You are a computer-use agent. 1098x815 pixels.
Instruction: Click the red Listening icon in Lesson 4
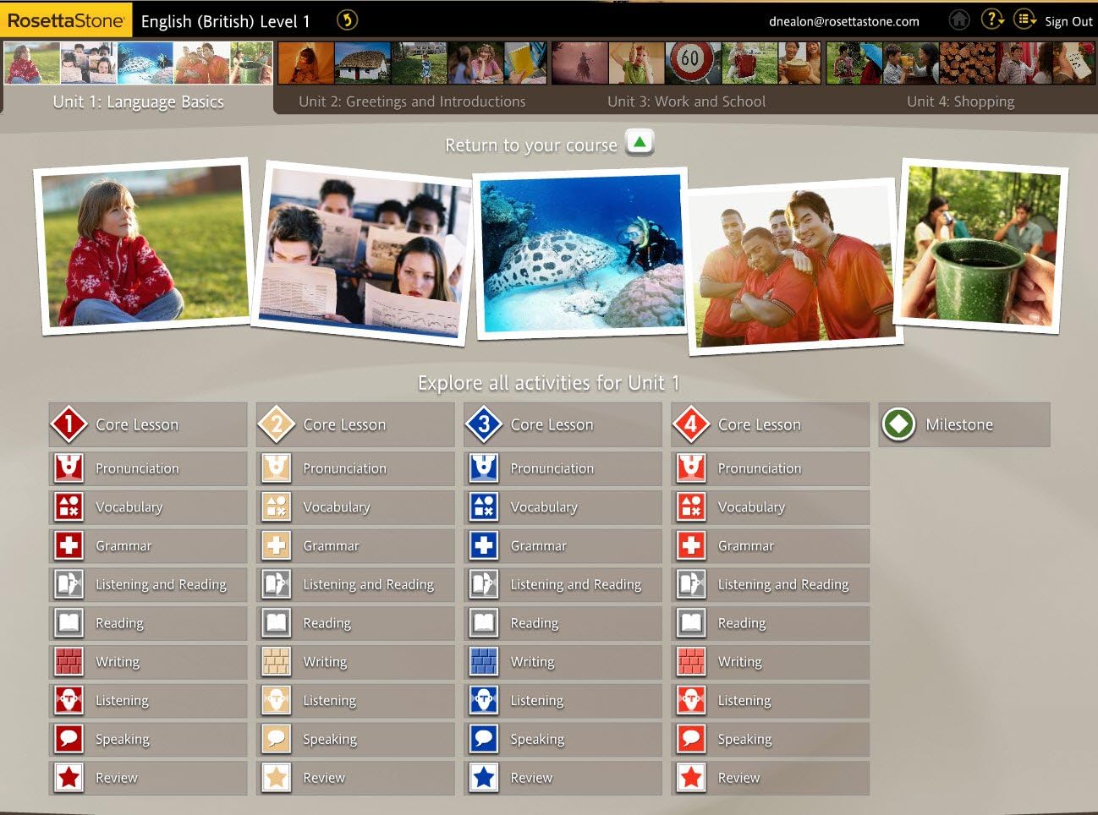[x=691, y=700]
